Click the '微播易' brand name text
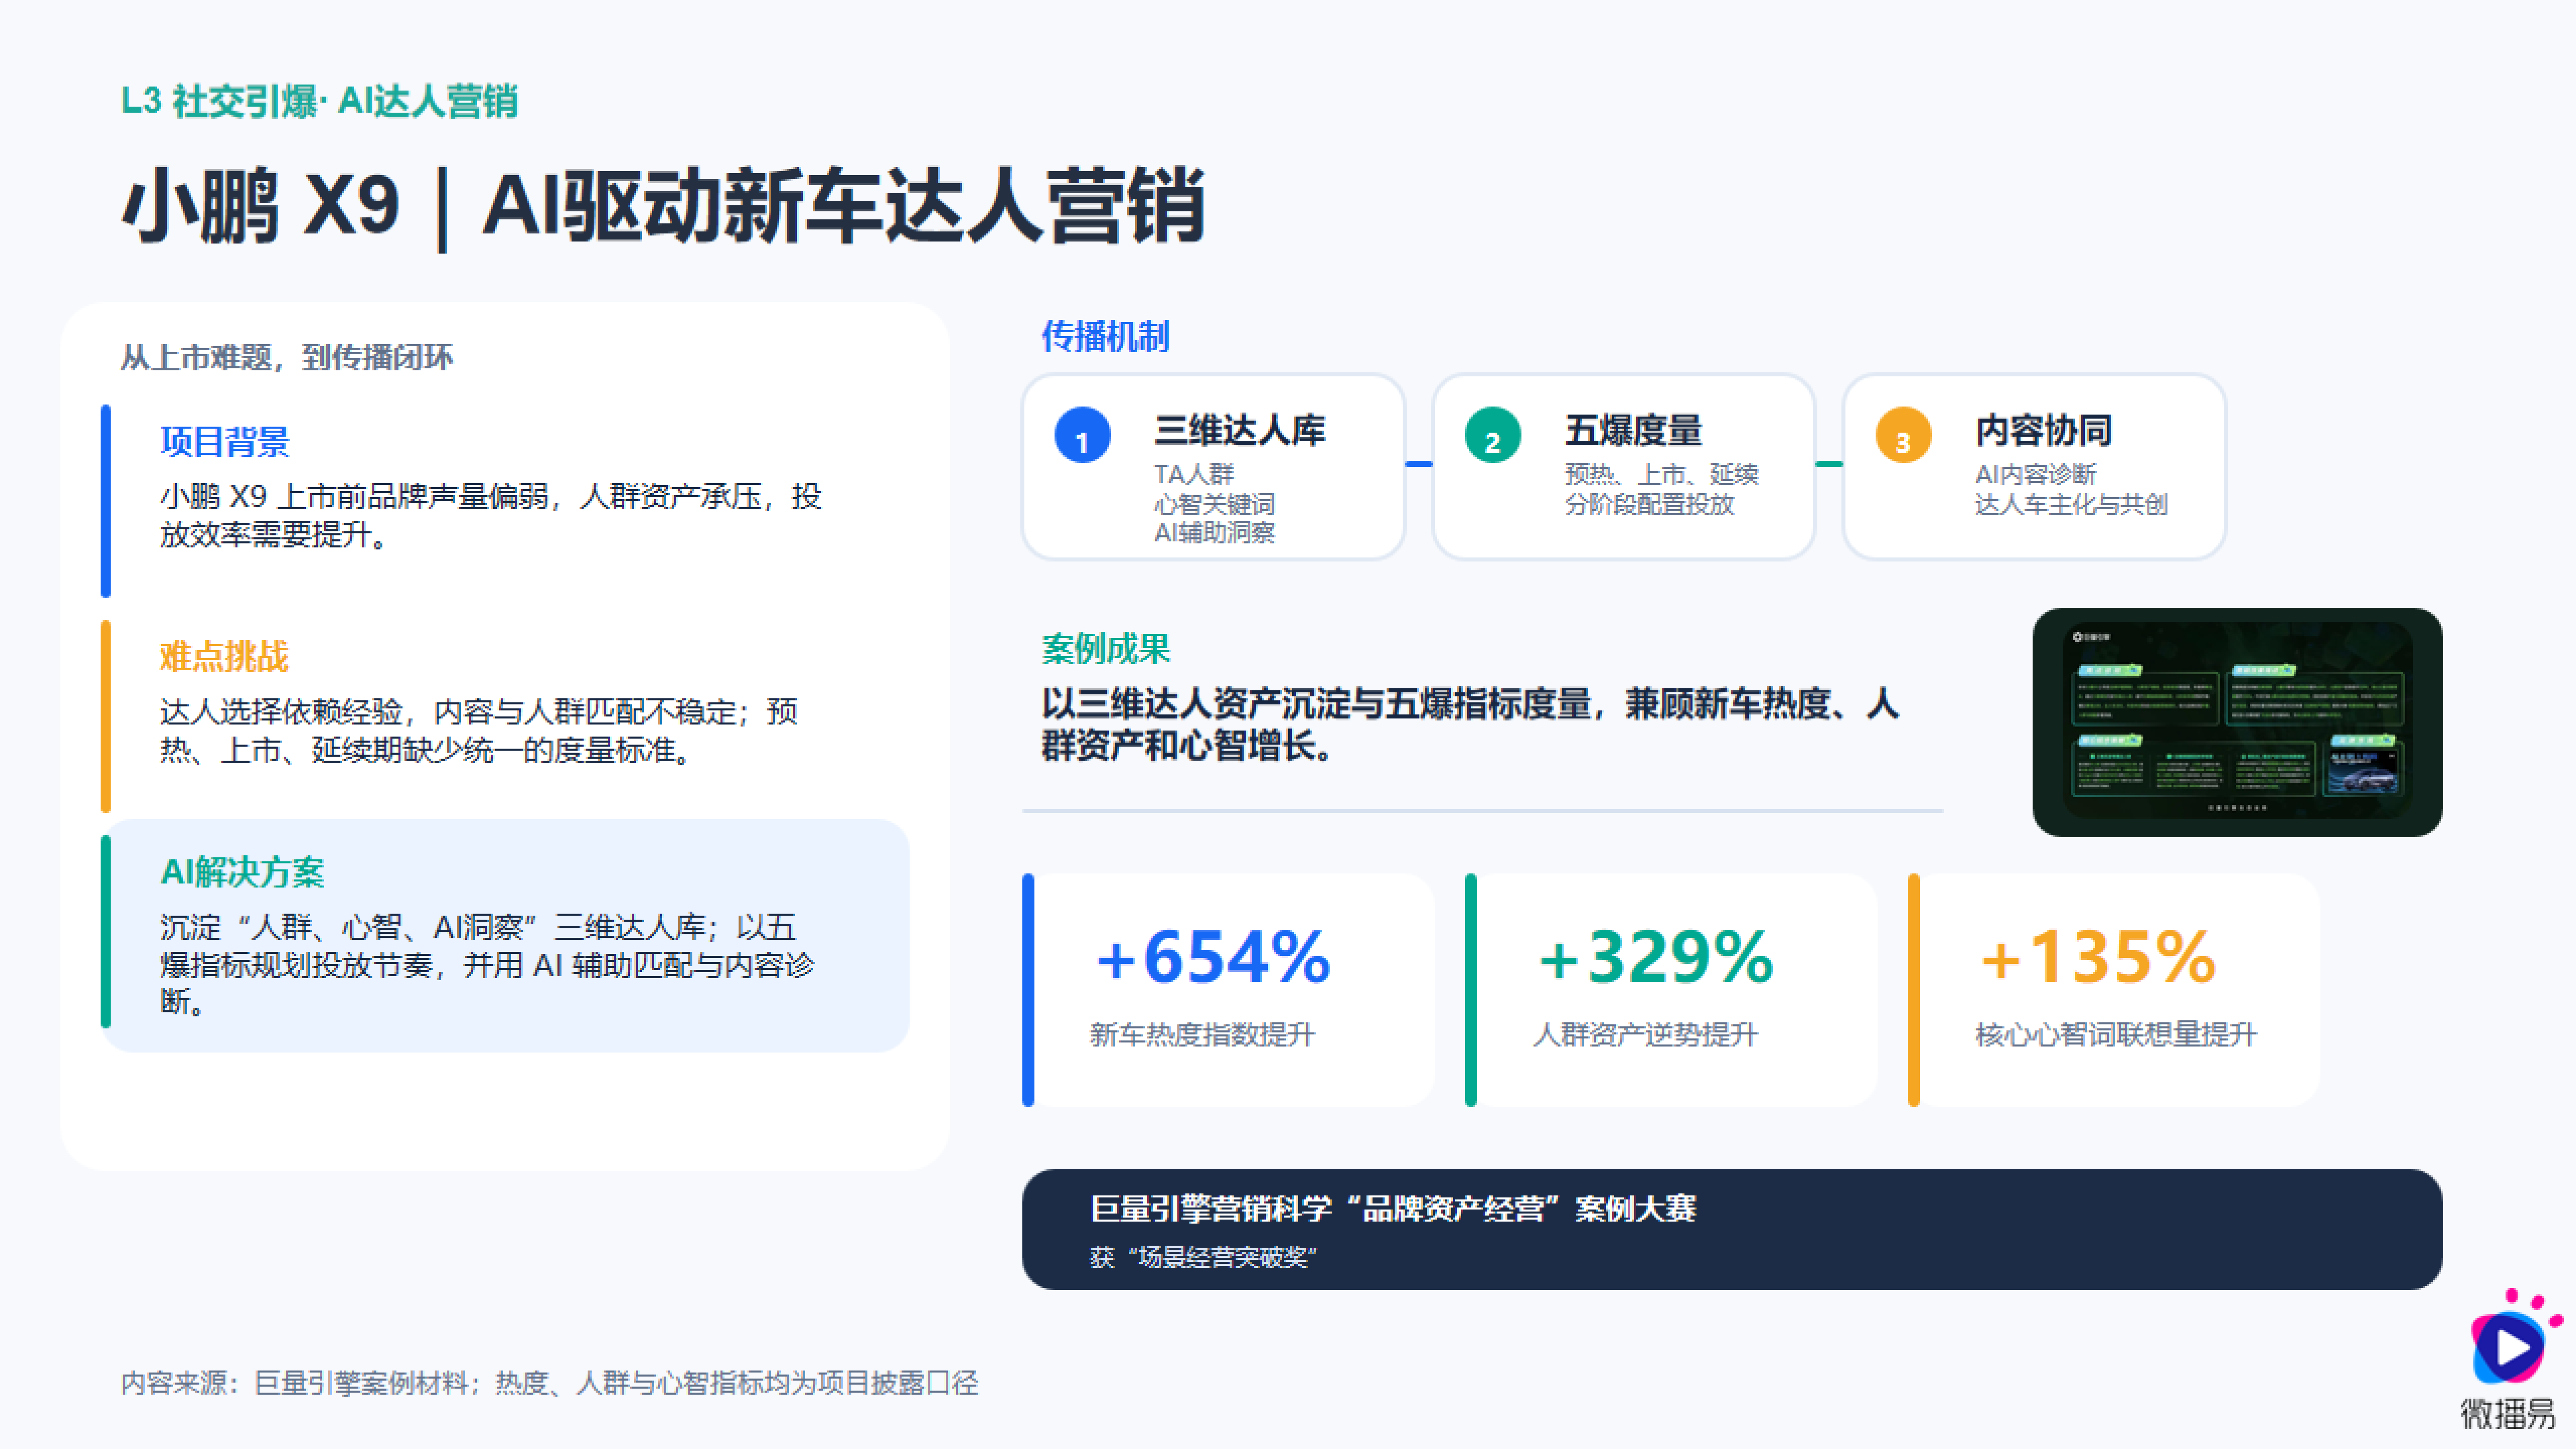Screen dimensions: 2576x1449 point(2507,1413)
